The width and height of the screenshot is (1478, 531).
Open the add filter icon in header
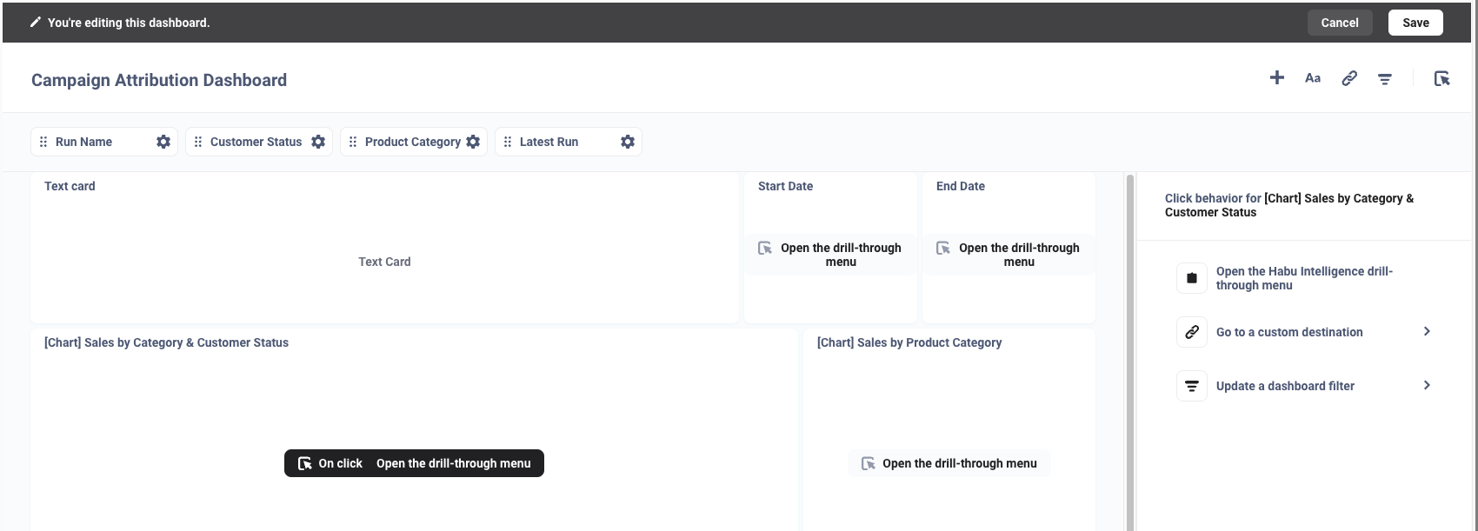1385,79
